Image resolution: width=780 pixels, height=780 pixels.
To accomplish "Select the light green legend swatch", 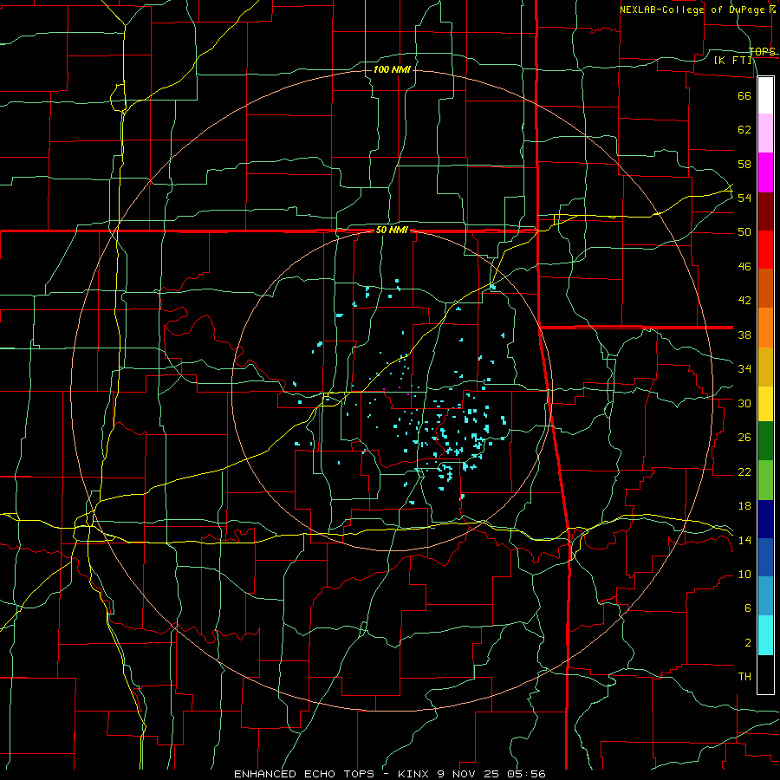I will click(x=765, y=480).
